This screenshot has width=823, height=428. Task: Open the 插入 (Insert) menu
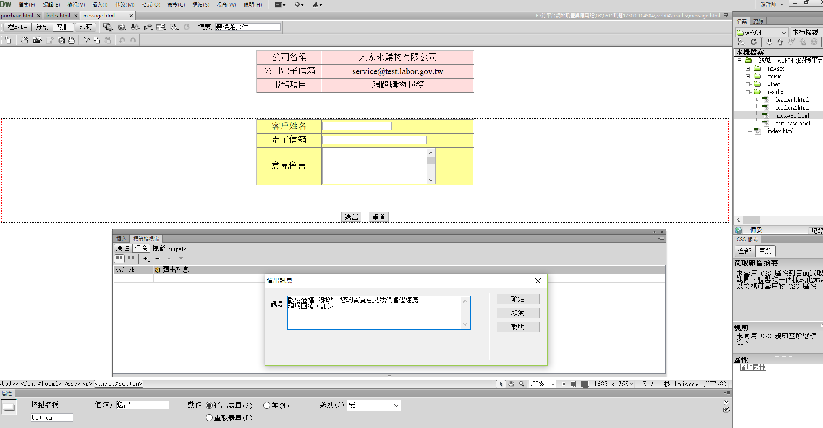[99, 5]
